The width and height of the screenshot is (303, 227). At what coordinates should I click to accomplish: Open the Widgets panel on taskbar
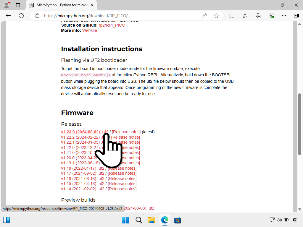click(x=7, y=220)
